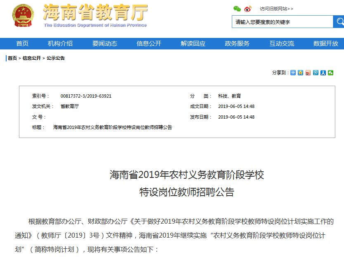Open the 解读回应 menu item
Screen dimensions: 344x257
(x=193, y=44)
